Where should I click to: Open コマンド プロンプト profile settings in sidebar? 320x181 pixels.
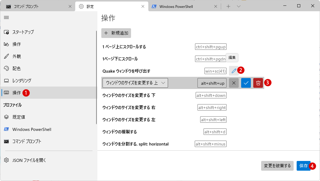click(x=48, y=141)
